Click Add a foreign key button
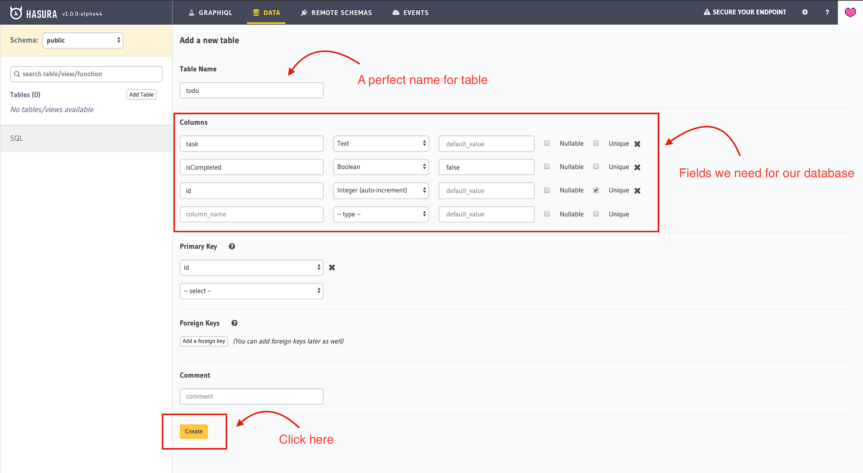 click(204, 341)
